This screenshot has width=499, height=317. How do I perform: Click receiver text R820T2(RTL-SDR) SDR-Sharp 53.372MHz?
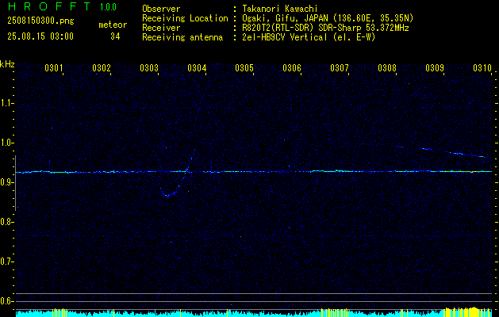coord(325,28)
